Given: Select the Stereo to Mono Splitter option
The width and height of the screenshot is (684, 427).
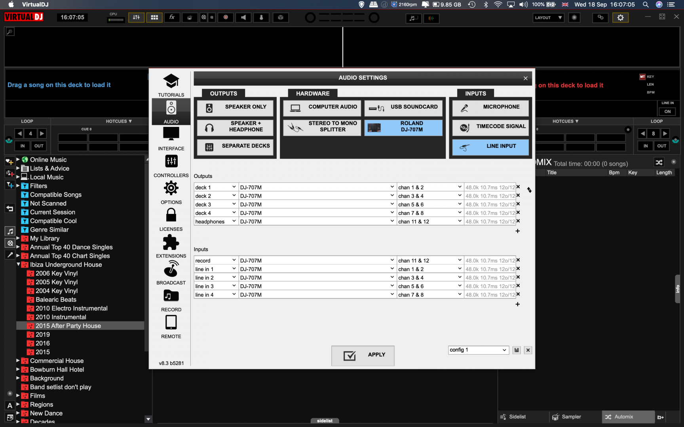Looking at the screenshot, I should tap(322, 127).
